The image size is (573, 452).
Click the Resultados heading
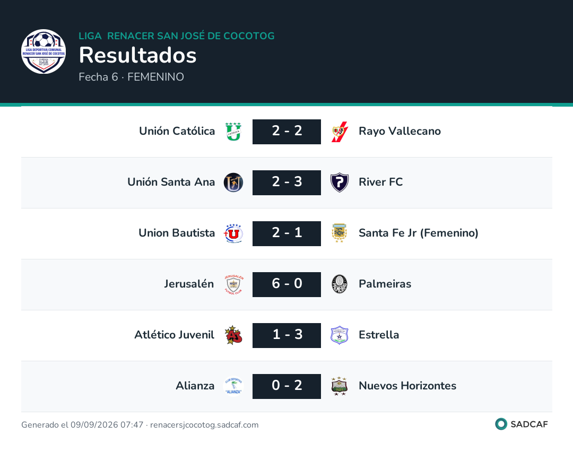point(138,55)
